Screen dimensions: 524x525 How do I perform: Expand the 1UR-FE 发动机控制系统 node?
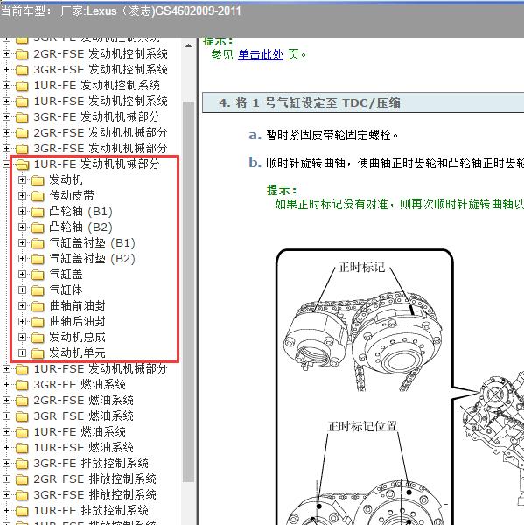(x=6, y=85)
